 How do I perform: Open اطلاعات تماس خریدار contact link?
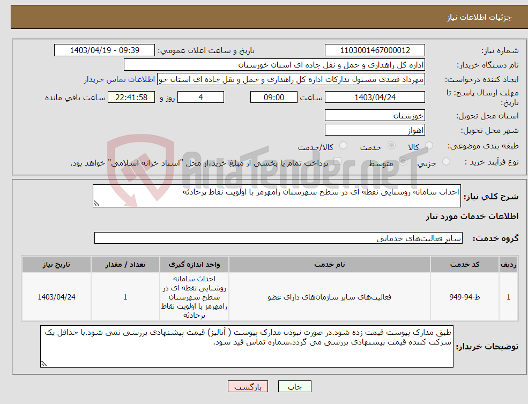(120, 79)
